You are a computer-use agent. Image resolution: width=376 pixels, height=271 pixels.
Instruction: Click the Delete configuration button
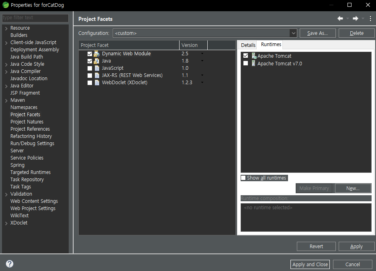click(x=357, y=33)
